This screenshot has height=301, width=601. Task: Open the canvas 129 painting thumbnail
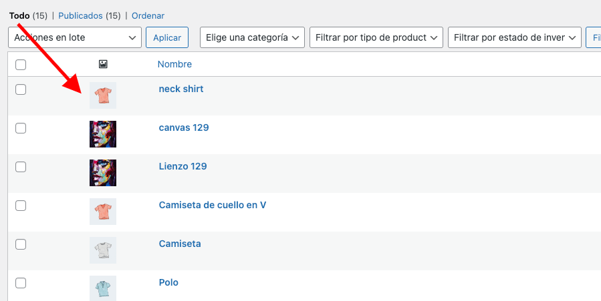(103, 134)
